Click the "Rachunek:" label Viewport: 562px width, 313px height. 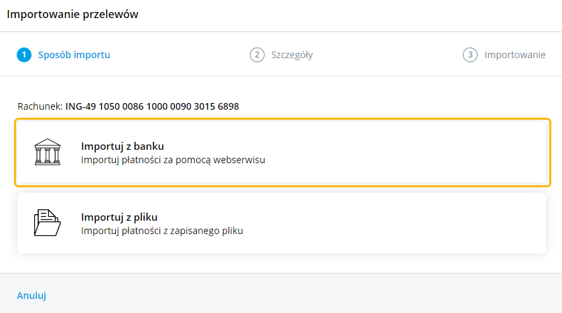point(40,106)
